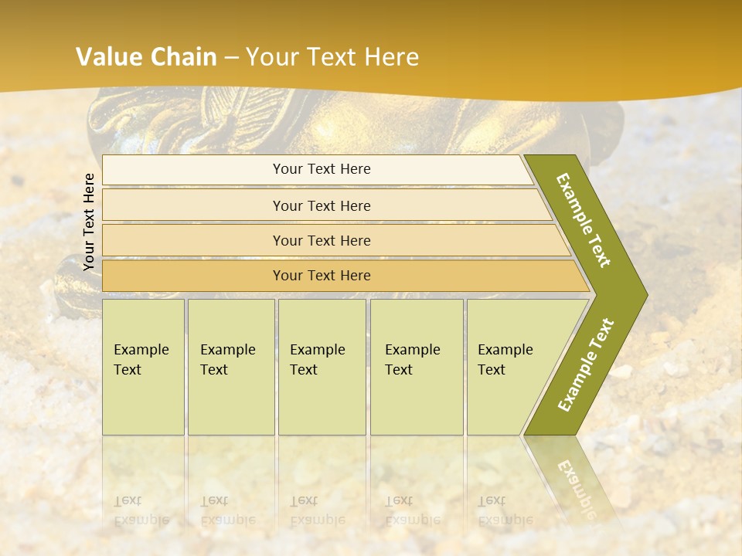Select the 'Your Text Here' title subtitle
The image size is (742, 556).
(332, 56)
